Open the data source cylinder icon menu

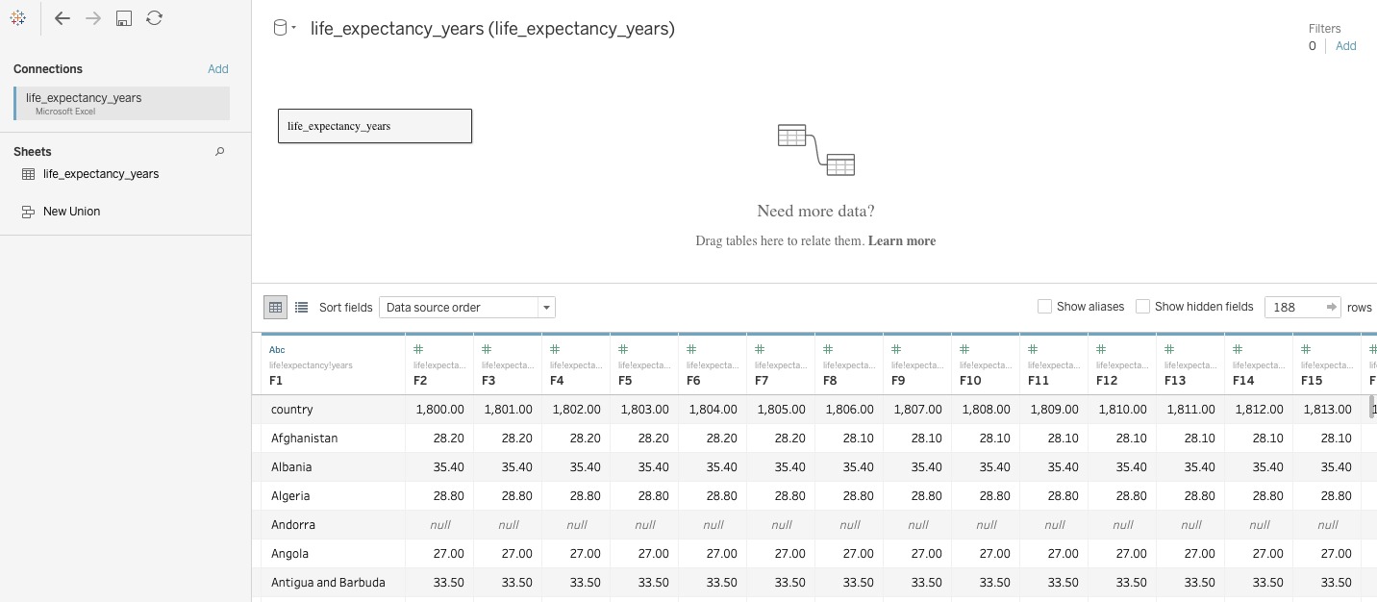click(284, 28)
